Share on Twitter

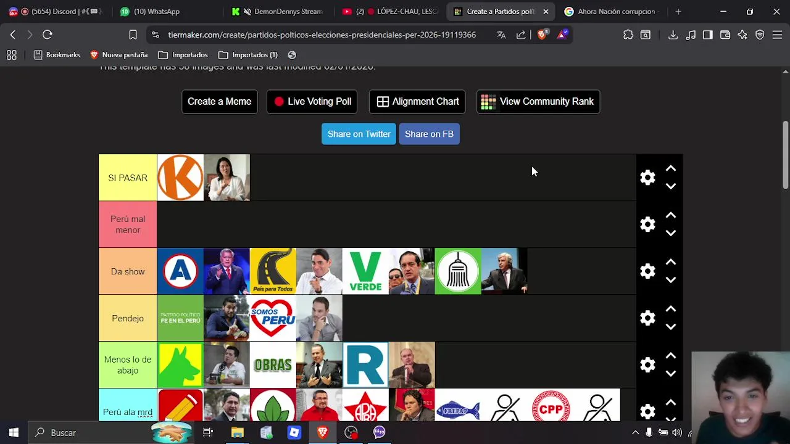tap(359, 134)
